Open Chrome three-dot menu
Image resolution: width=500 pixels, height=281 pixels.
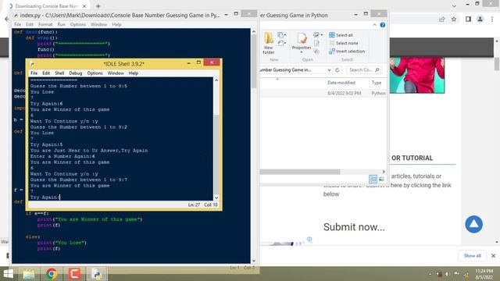[x=492, y=20]
